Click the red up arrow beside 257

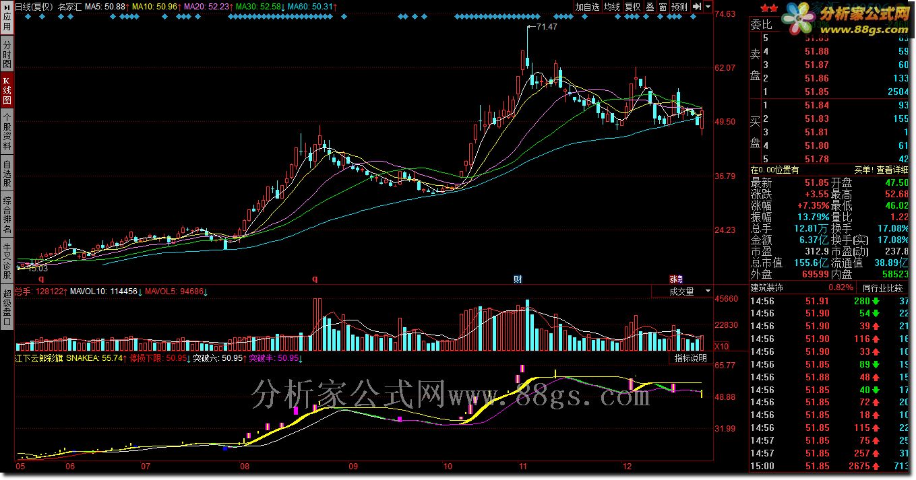click(x=875, y=453)
